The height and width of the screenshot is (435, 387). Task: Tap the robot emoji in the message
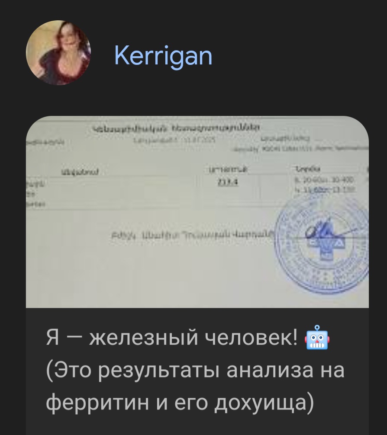pos(317,338)
